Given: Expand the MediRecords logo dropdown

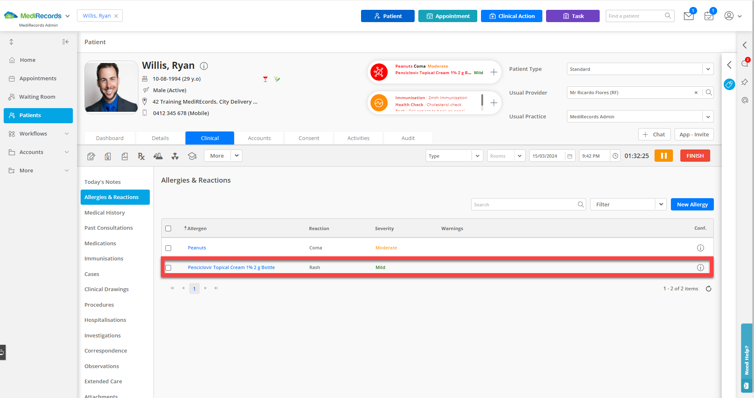Looking at the screenshot, I should (68, 16).
